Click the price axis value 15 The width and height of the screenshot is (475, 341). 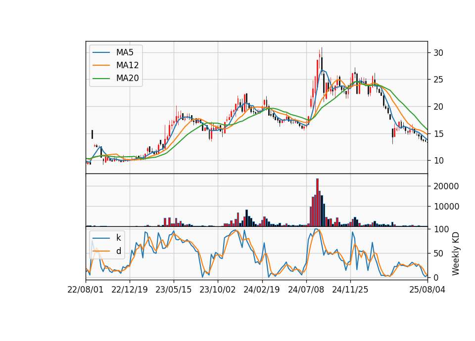438,134
